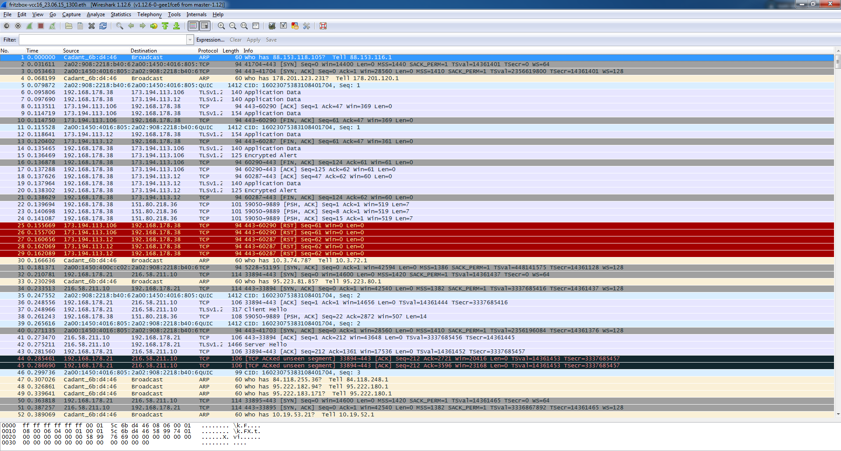
Task: Select packet 15 Encrypted Alert row
Action: coord(417,155)
